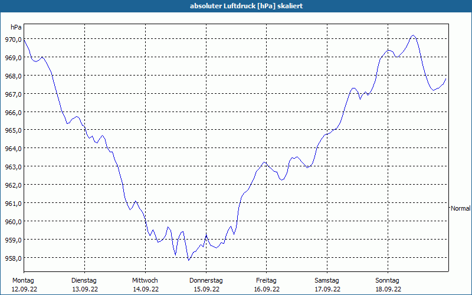This screenshot has height=295, width=472.
Task: Click the 'Montag' day label
Action: [x=23, y=280]
